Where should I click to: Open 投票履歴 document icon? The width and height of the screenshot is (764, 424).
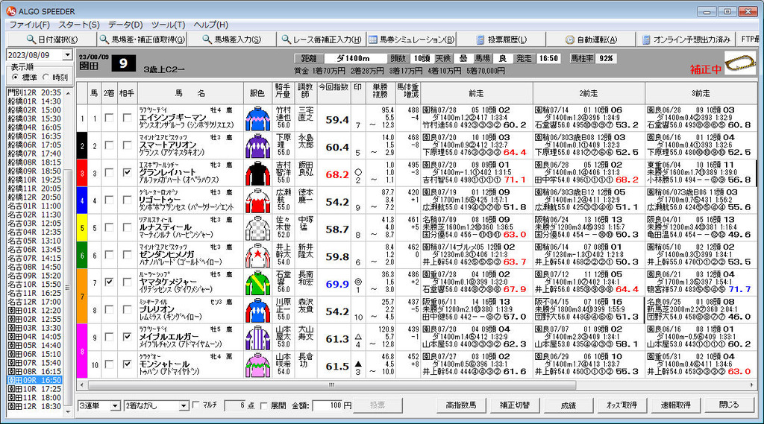click(480, 39)
